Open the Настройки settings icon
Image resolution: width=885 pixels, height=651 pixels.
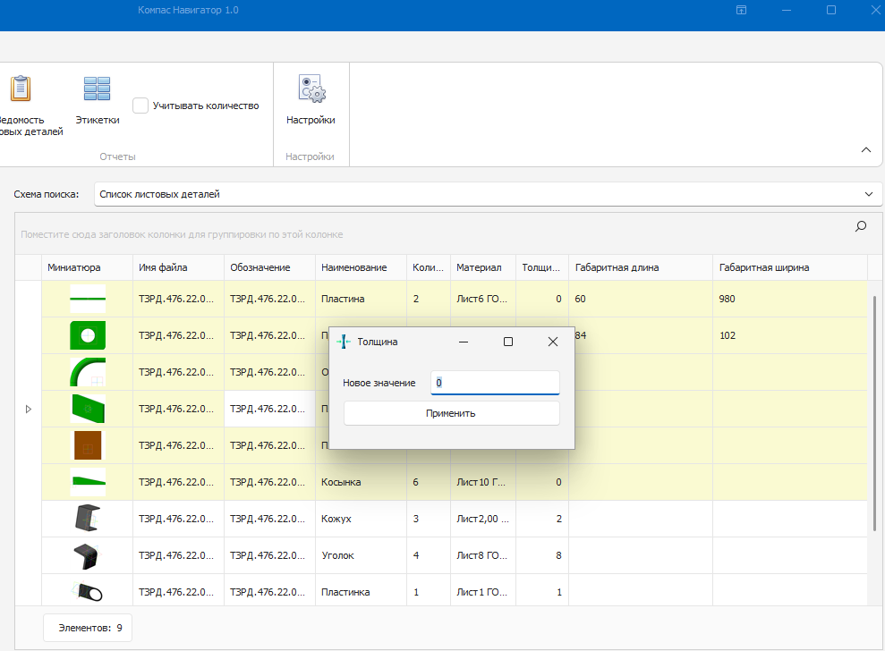point(311,89)
